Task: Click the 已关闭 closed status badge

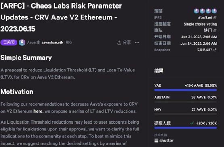Action: 9,43
